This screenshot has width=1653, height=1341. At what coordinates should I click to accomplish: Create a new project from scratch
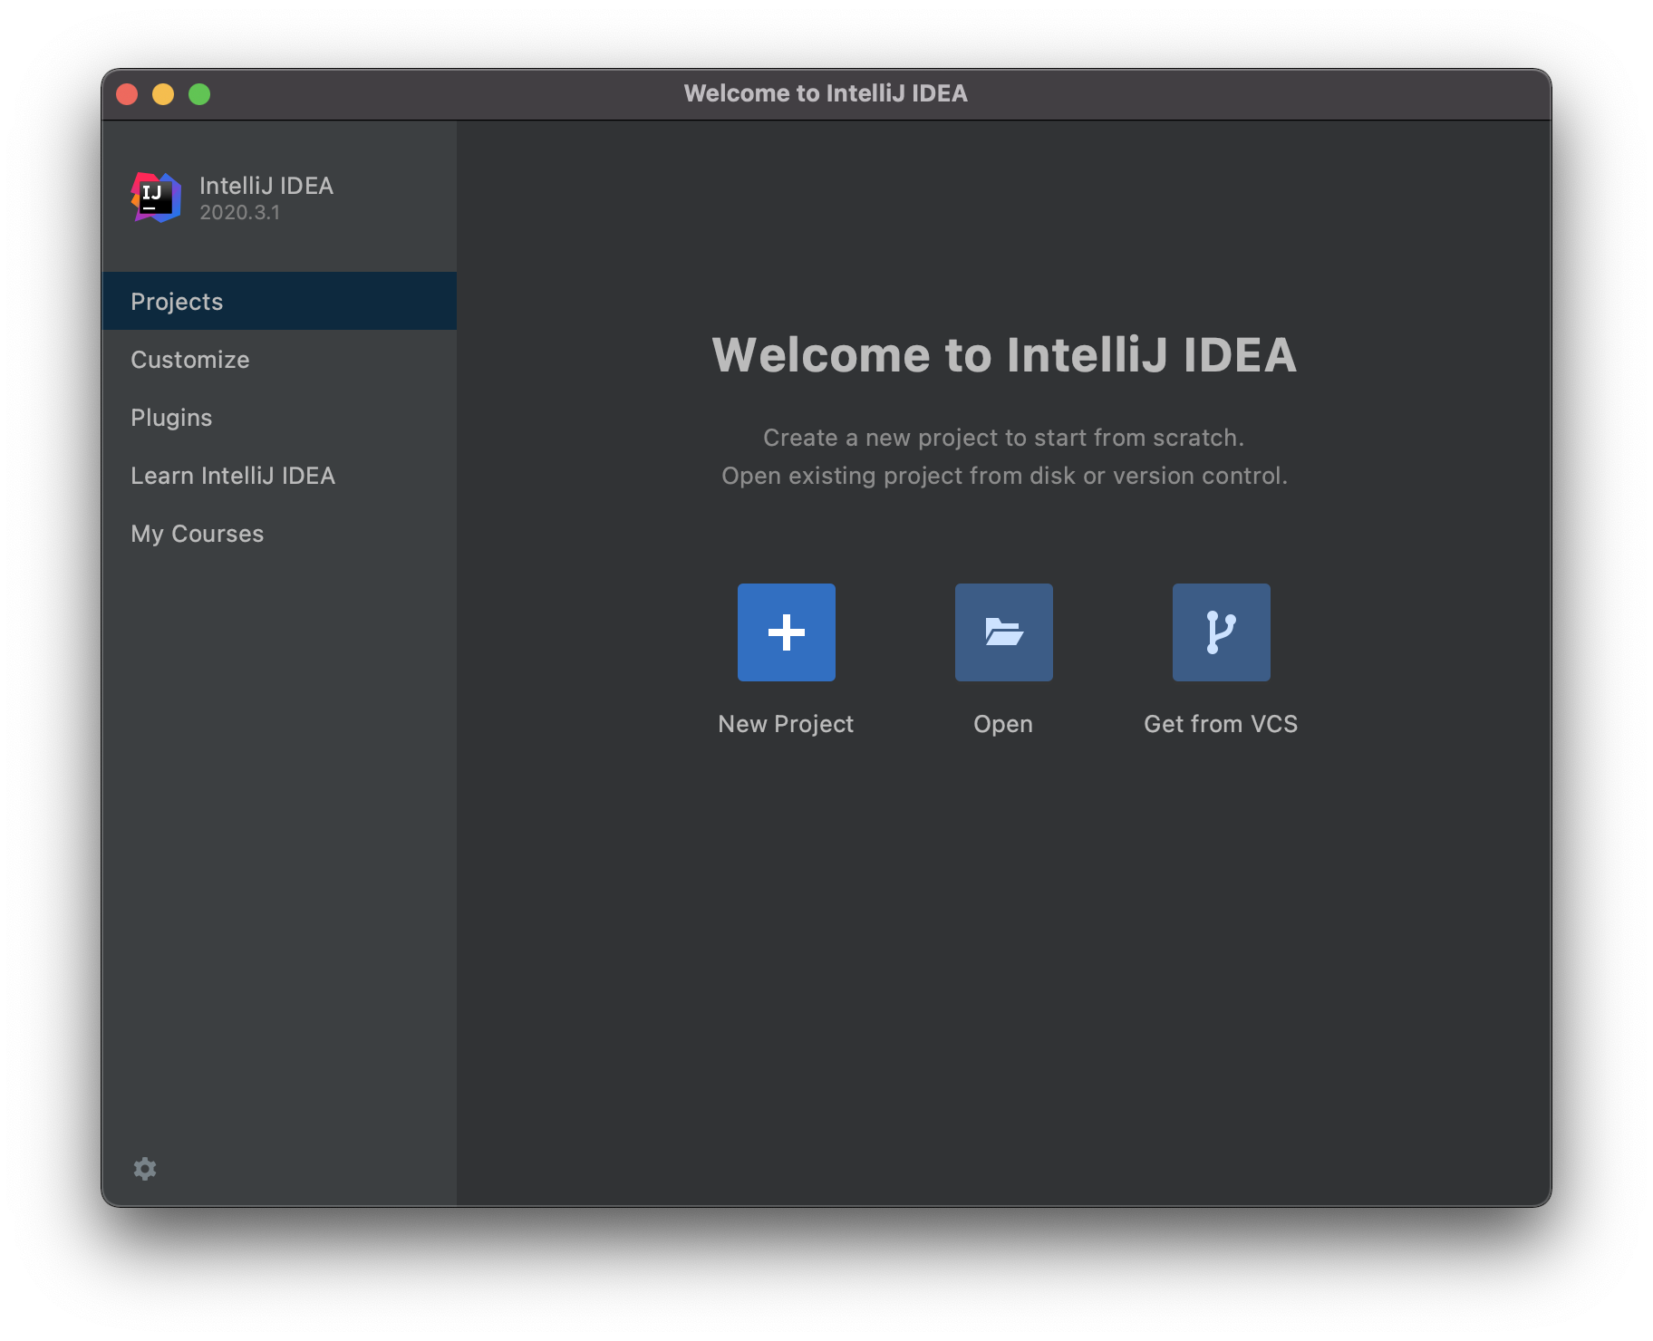[785, 632]
